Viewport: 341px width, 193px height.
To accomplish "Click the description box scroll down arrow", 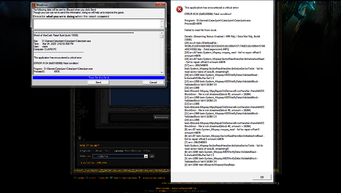I will click(162, 27).
